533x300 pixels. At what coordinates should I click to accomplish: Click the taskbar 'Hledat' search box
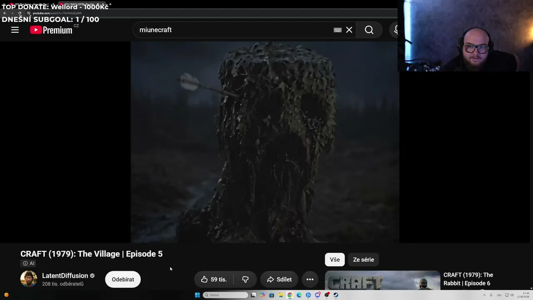click(225, 295)
